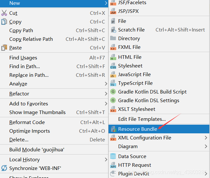
Task: Open Edit File Templates... dialog
Action: click(x=159, y=119)
